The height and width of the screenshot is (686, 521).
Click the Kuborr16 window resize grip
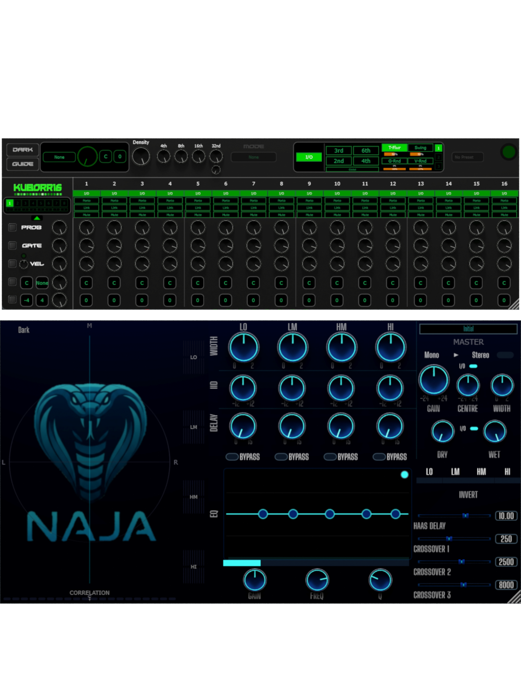click(x=514, y=303)
